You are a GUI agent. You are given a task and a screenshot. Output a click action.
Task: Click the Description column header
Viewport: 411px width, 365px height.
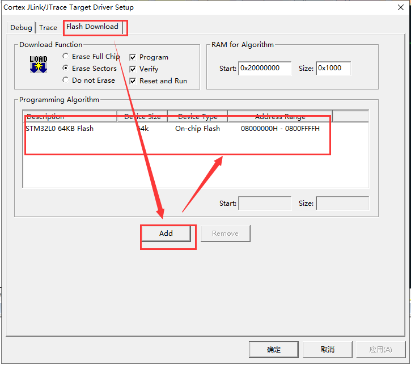pos(70,116)
